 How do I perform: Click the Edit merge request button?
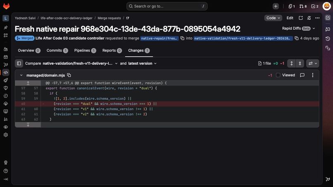click(x=290, y=18)
